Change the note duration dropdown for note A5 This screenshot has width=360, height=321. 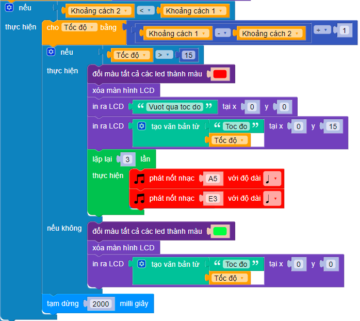point(272,179)
